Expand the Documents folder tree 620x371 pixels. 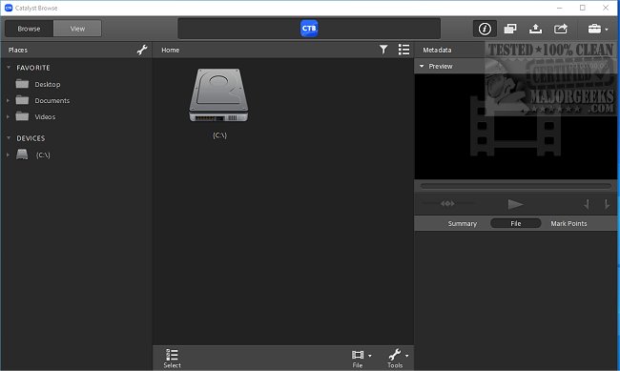8,100
